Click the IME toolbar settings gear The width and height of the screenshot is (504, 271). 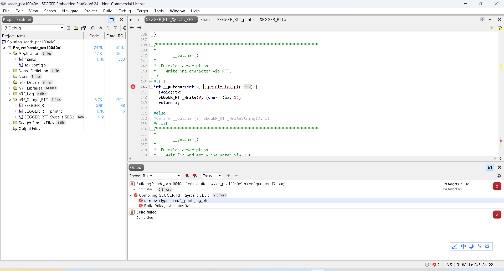tap(487, 246)
